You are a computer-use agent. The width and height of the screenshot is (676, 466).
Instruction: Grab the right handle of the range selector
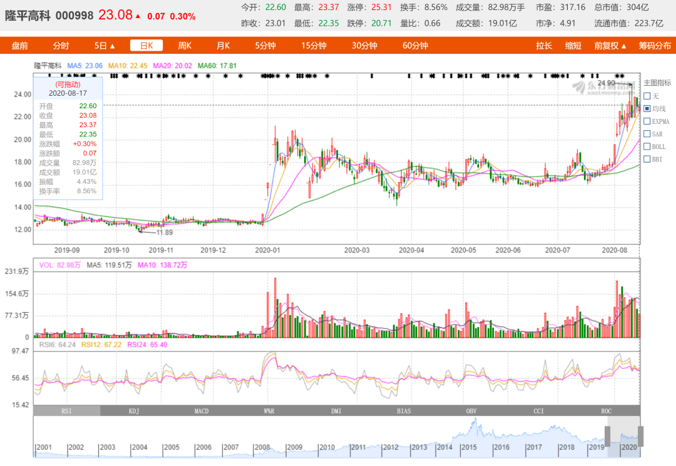click(x=641, y=436)
